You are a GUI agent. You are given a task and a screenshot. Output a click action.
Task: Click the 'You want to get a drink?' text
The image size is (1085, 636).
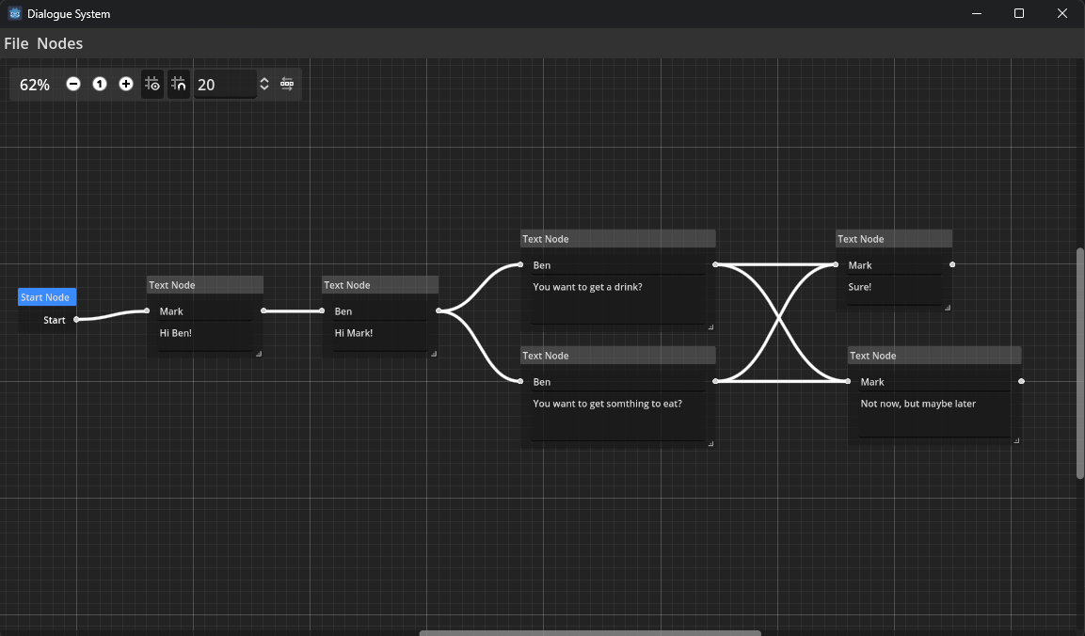(587, 287)
